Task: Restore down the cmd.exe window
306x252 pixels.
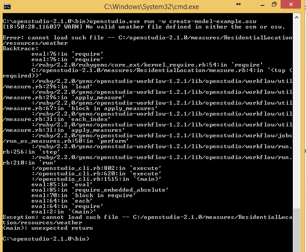Action: coord(274,5)
